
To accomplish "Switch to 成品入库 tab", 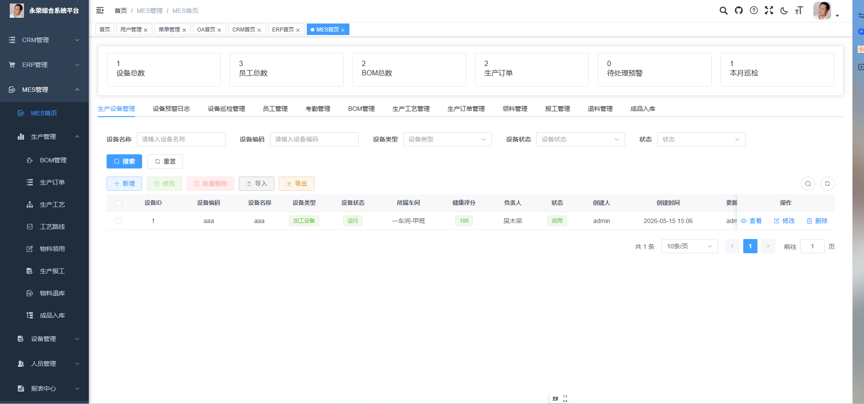I will point(643,109).
